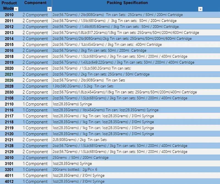Viewport: 220px width, 184px height.
Task: Select the Component header cell
Action: [x=35, y=6]
